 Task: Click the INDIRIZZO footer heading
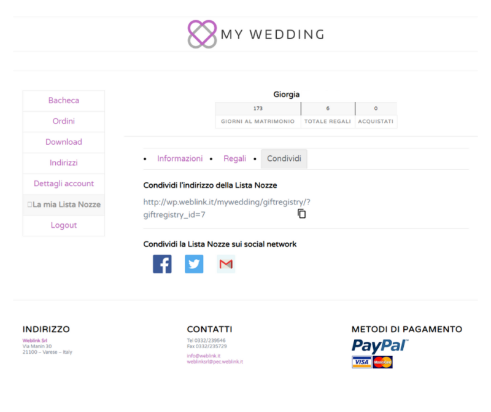tap(46, 329)
